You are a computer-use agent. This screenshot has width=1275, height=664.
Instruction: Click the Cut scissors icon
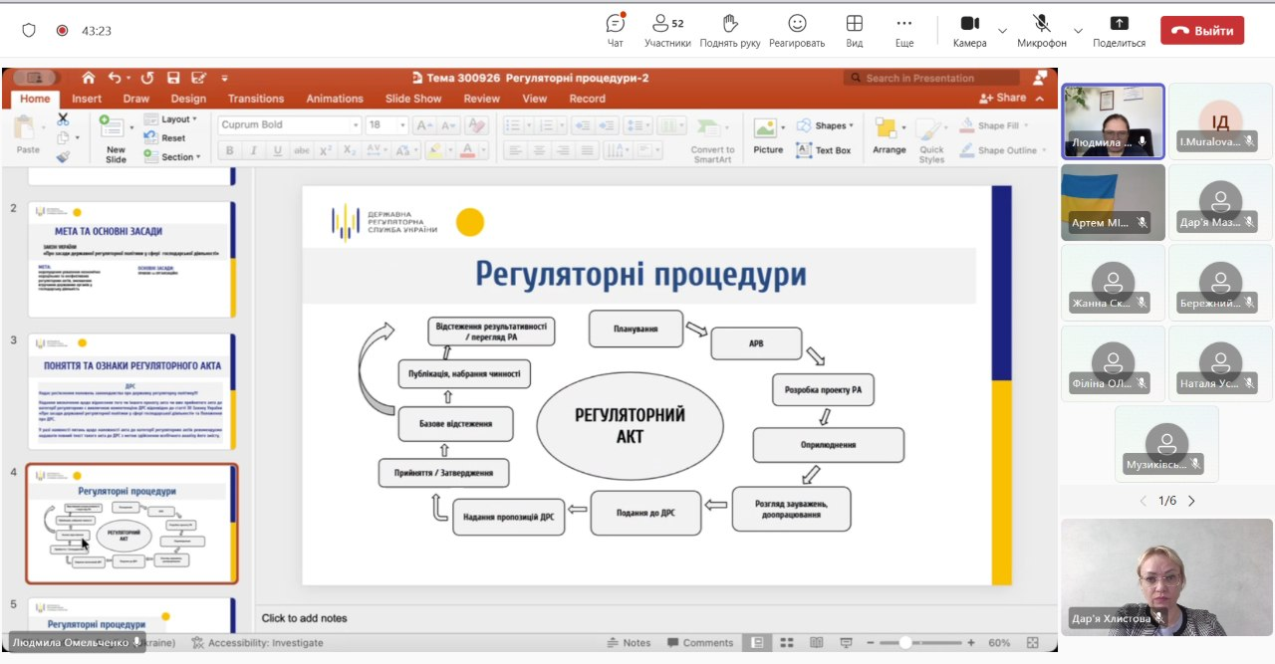64,118
